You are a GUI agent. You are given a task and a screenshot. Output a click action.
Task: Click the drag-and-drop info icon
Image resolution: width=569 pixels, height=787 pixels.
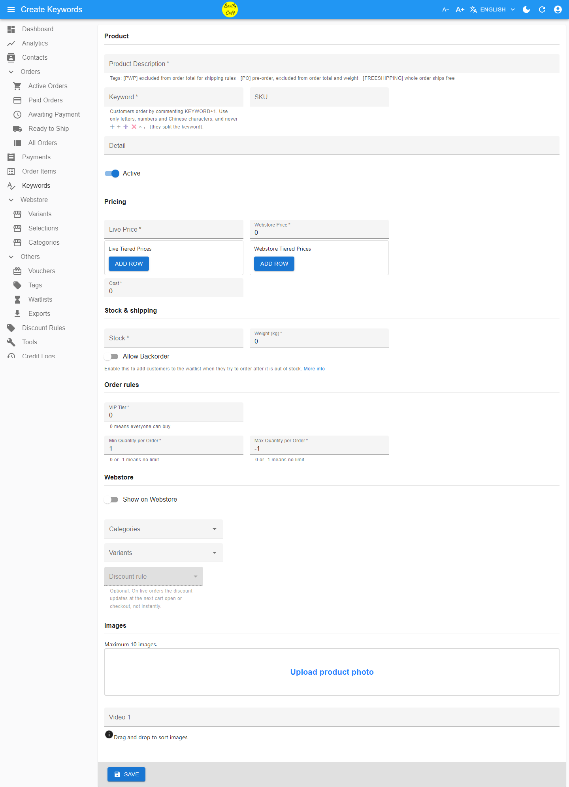coord(109,734)
